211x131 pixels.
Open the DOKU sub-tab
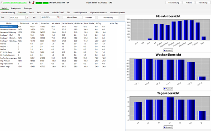click(x=31, y=13)
